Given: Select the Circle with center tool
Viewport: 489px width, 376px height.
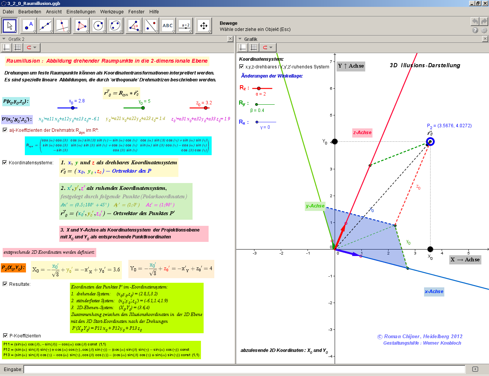Looking at the screenshot, I should (x=98, y=26).
